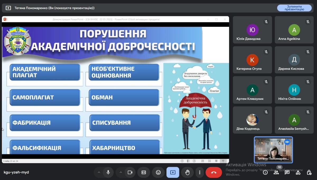The image size is (317, 180).
Task: Click muted mic icon on Нікіта Олійник tile
Action: 308,82
